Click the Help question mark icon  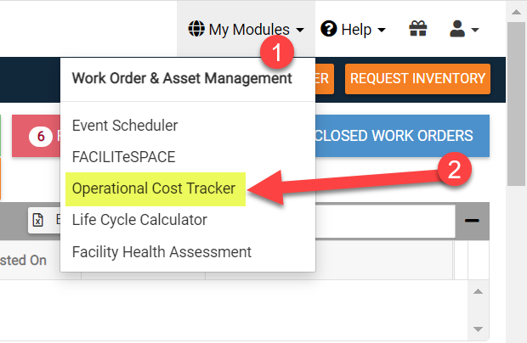coord(329,30)
